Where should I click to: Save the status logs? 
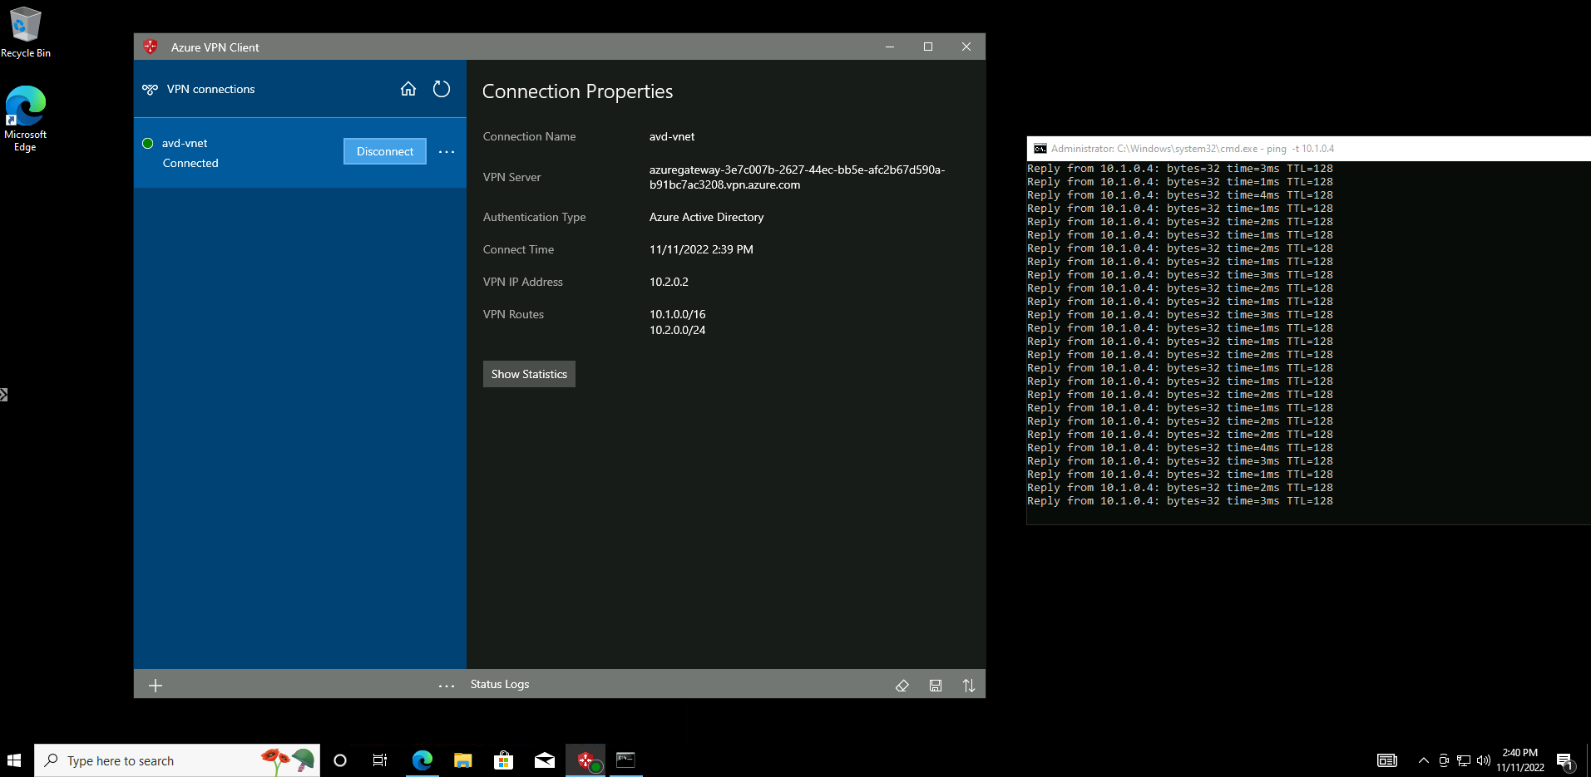coord(936,686)
